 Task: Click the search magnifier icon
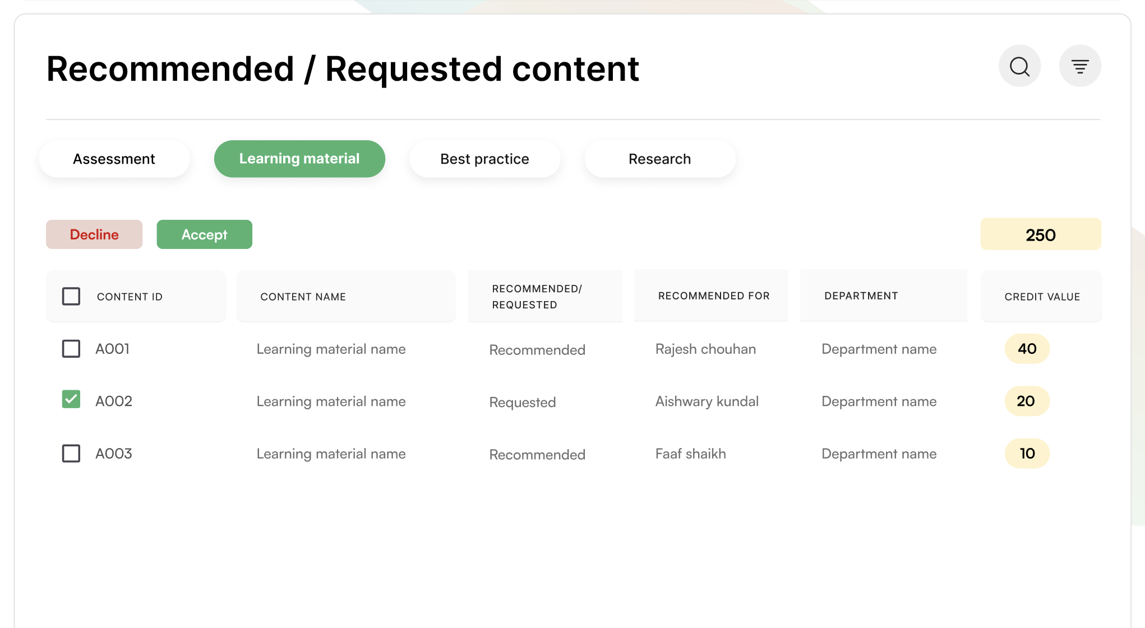tap(1019, 66)
